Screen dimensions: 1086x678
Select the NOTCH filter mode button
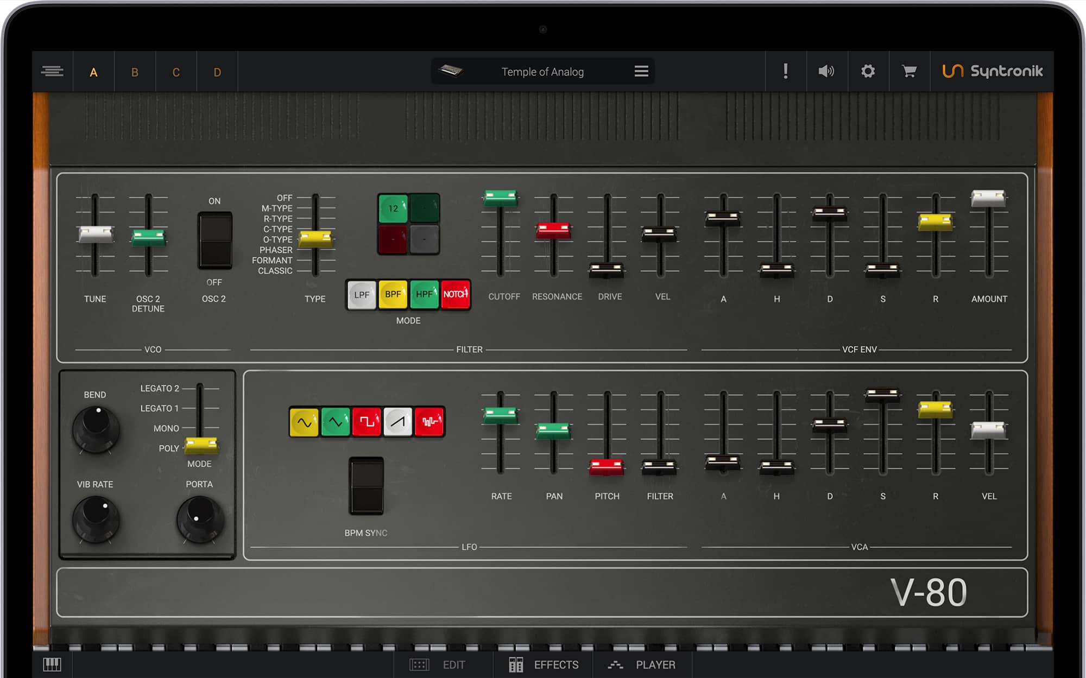coord(455,294)
